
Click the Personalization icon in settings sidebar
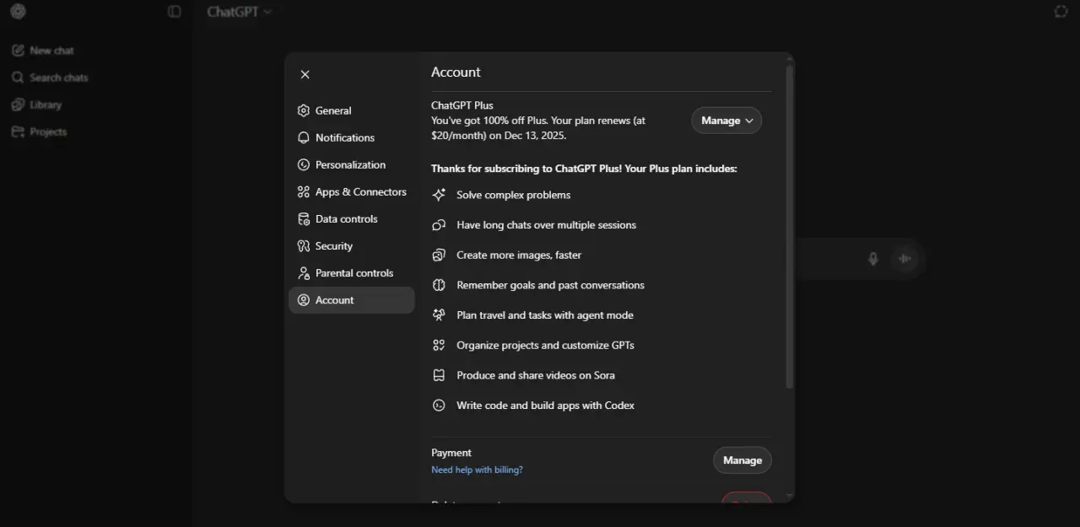304,164
